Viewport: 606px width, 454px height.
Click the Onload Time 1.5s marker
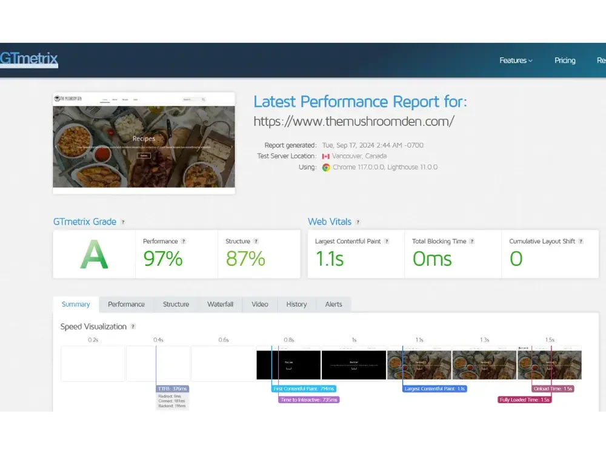553,389
